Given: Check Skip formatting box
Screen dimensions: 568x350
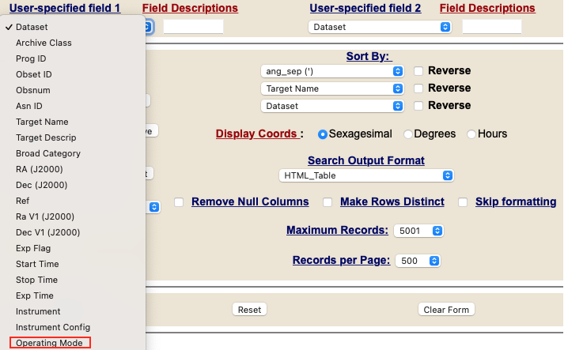Looking at the screenshot, I should (x=463, y=202).
